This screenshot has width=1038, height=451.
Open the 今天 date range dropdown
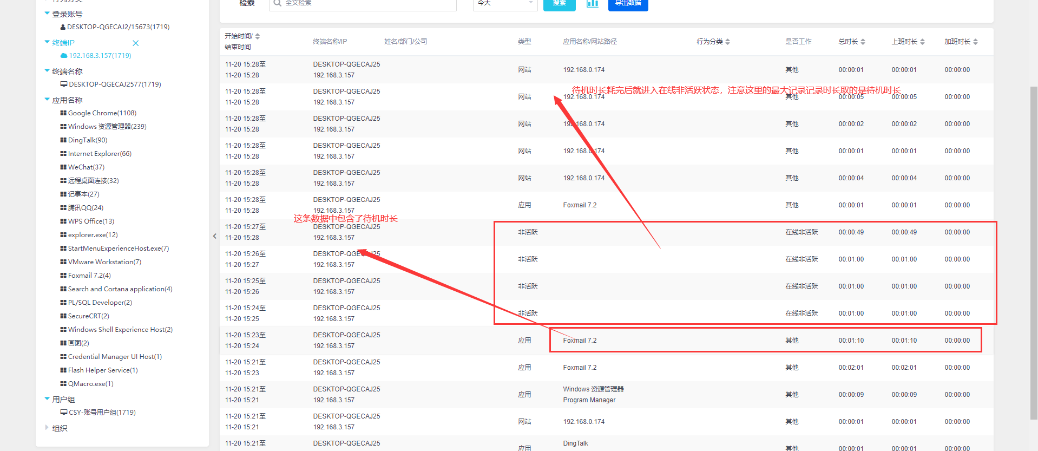(x=505, y=3)
